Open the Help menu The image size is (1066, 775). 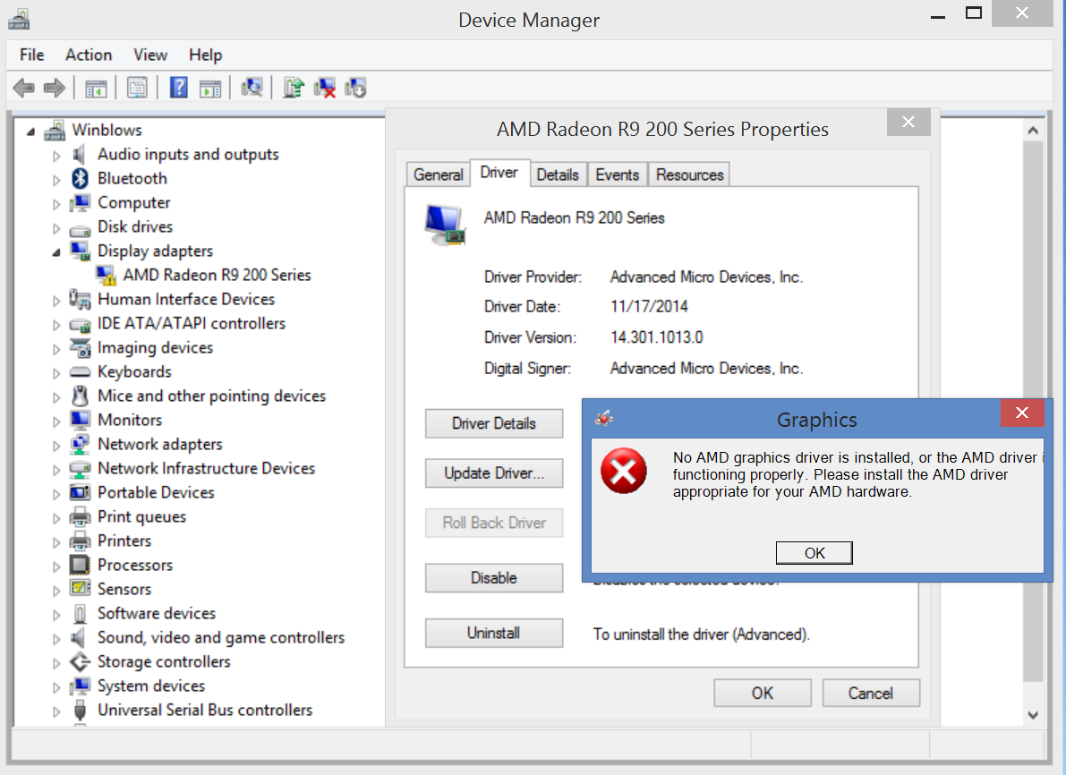tap(205, 55)
